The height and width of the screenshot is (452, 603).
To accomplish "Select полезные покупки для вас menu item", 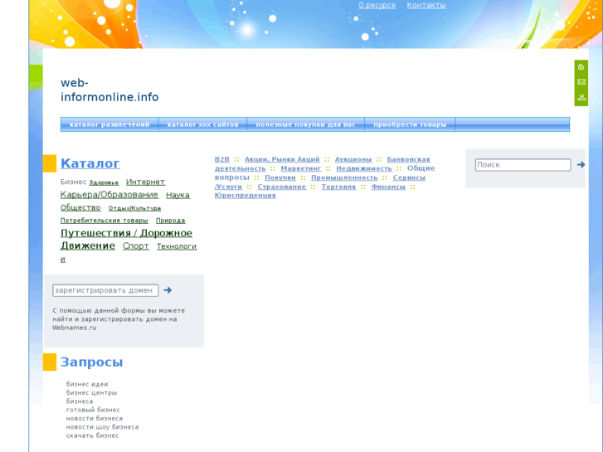I will 306,124.
